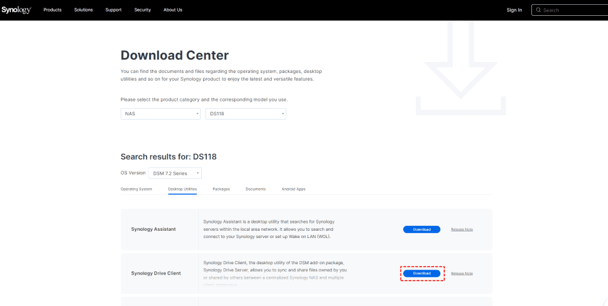
Task: Open Release Note for Synology Assistant
Action: click(x=462, y=229)
